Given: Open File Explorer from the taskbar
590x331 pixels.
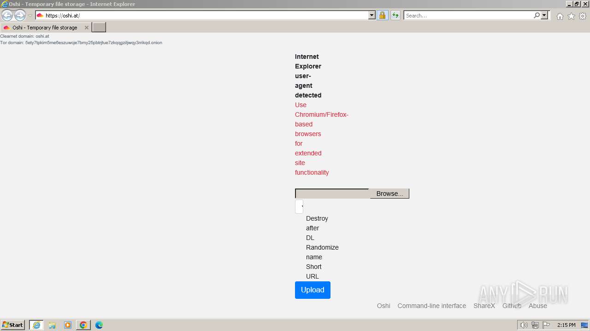Looking at the screenshot, I should click(x=52, y=325).
